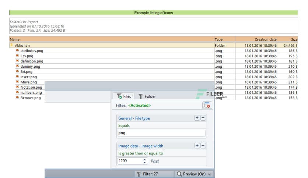Click the 210 B size value

pos(293,67)
